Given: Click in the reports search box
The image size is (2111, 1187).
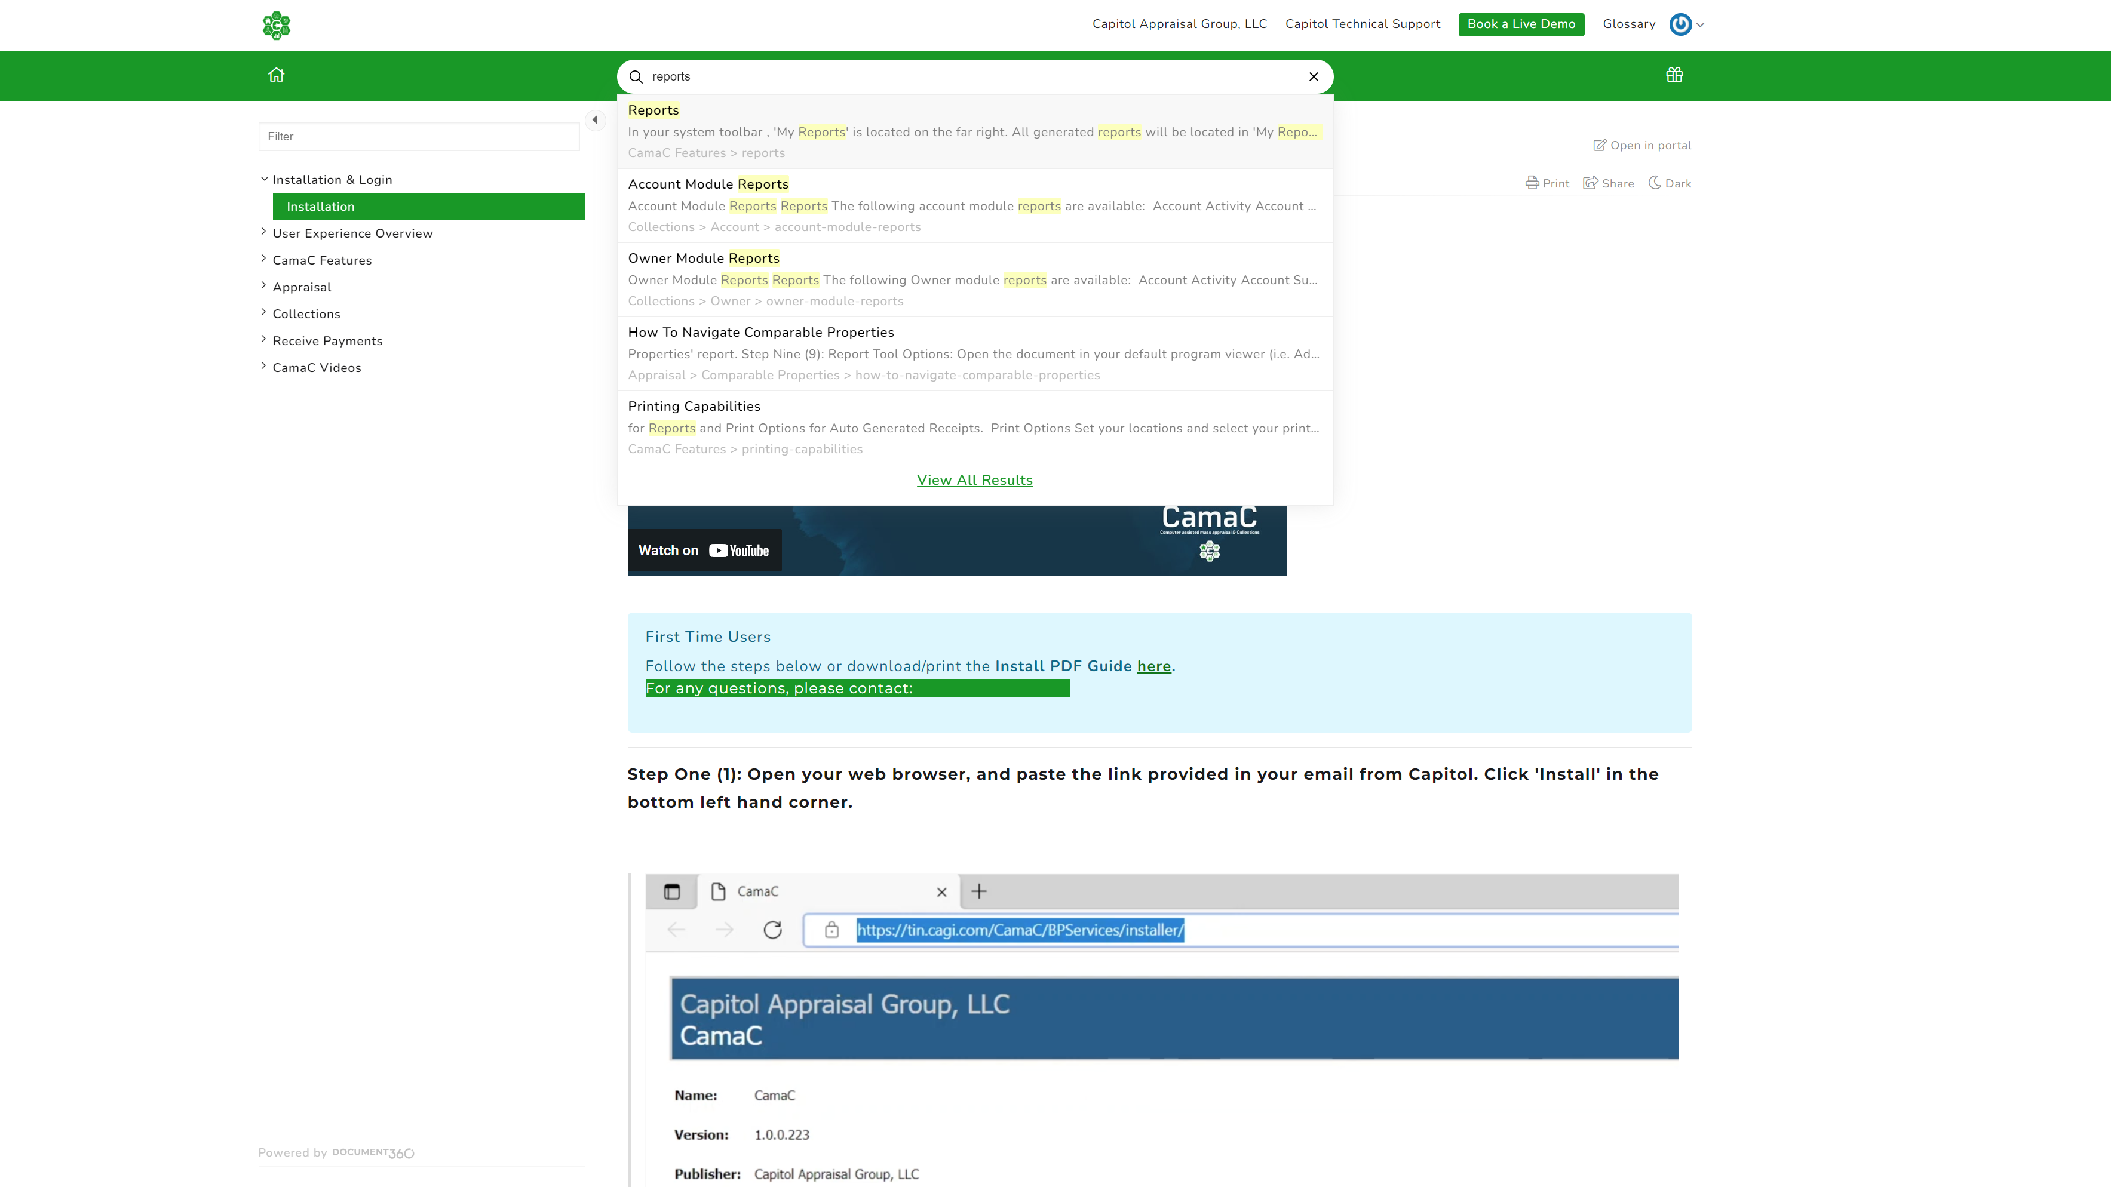Looking at the screenshot, I should tap(975, 76).
